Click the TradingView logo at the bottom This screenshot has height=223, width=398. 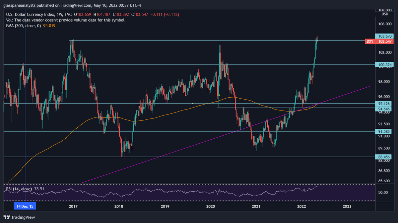19,217
